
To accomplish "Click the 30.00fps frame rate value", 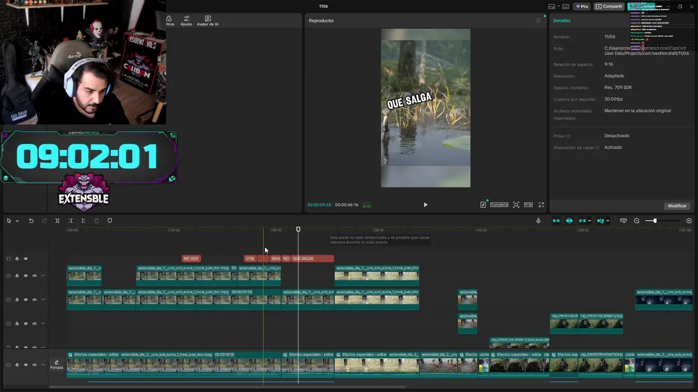I will click(613, 99).
